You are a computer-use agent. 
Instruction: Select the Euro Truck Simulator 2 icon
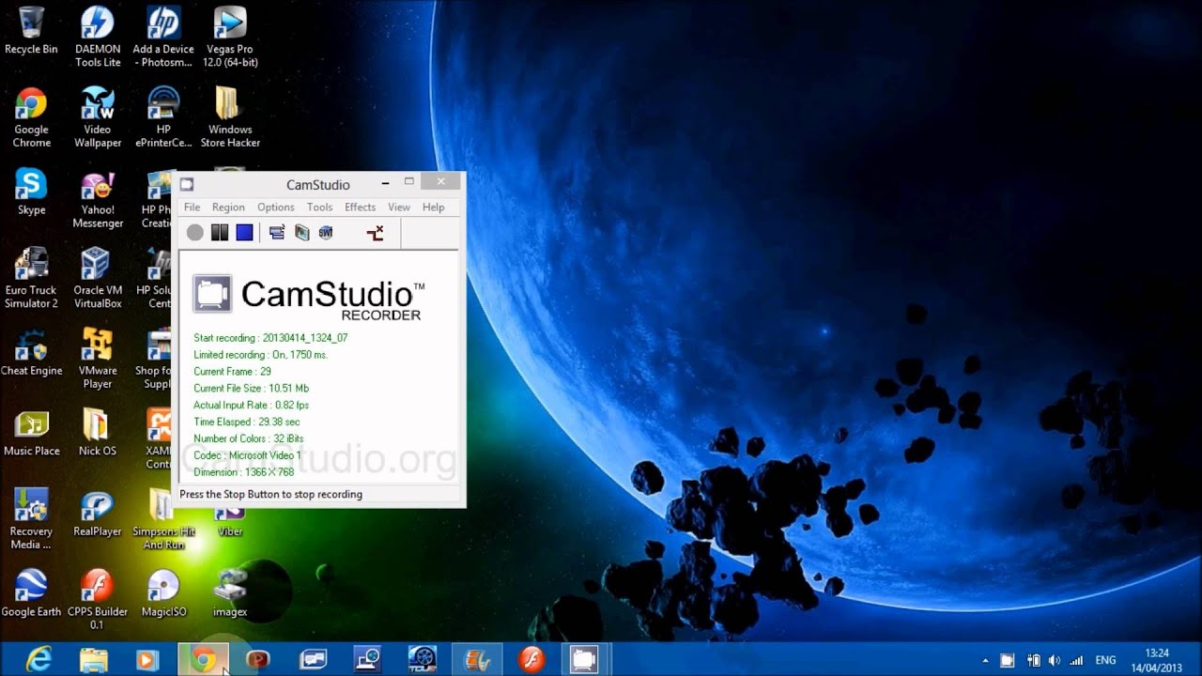pyautogui.click(x=31, y=278)
